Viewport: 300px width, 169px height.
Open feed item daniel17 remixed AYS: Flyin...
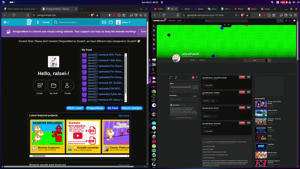click(x=106, y=55)
